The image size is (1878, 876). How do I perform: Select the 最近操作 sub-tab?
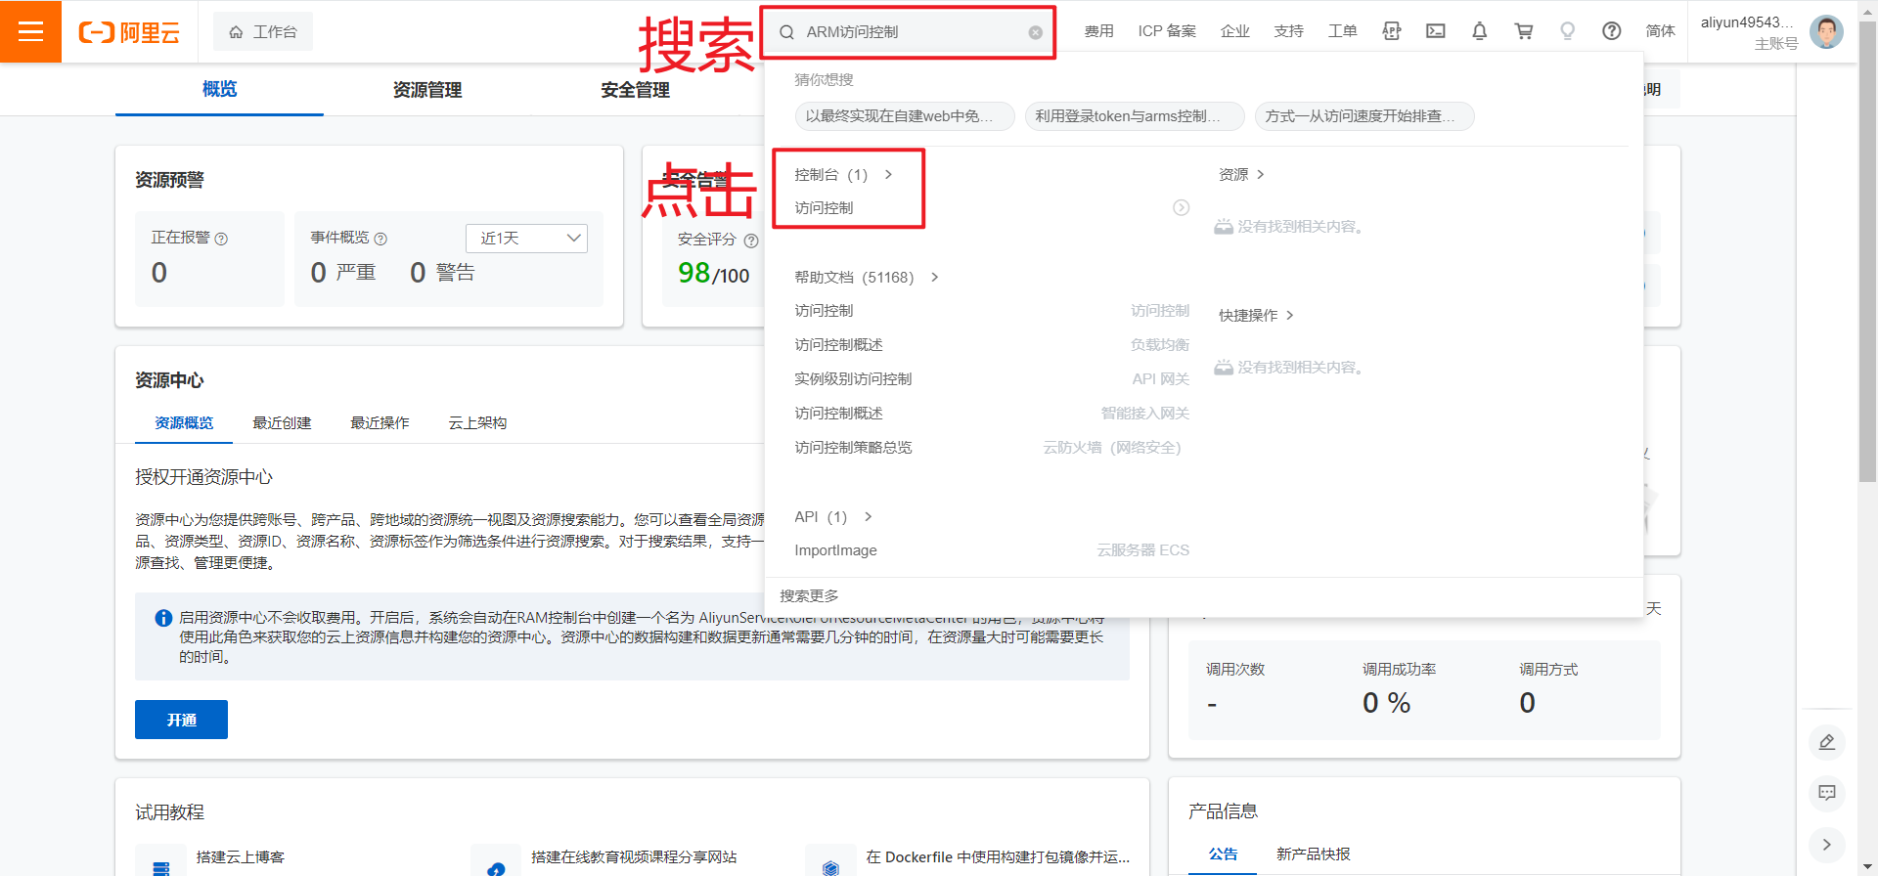tap(380, 423)
